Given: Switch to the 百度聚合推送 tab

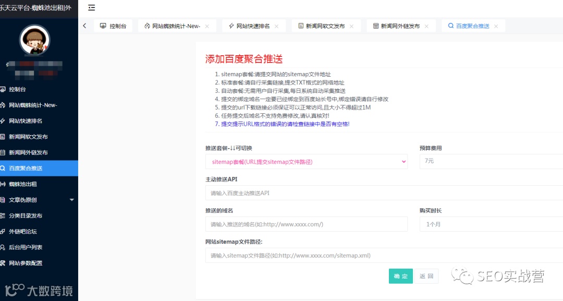Looking at the screenshot, I should tap(472, 26).
